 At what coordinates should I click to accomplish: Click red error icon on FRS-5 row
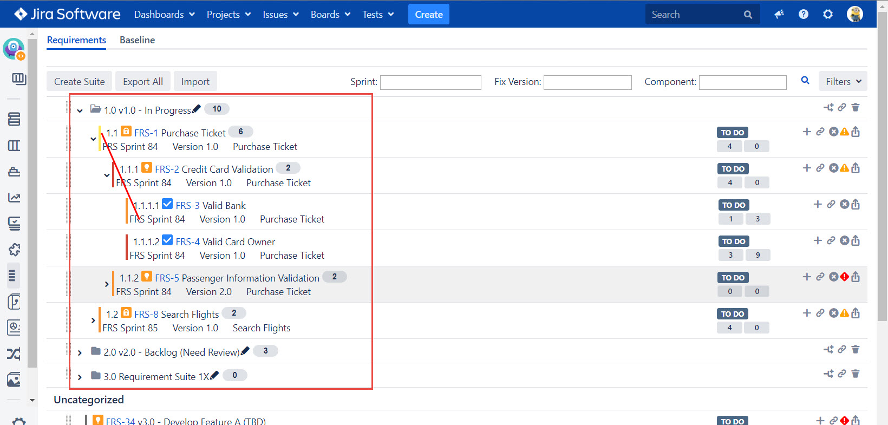pos(845,277)
